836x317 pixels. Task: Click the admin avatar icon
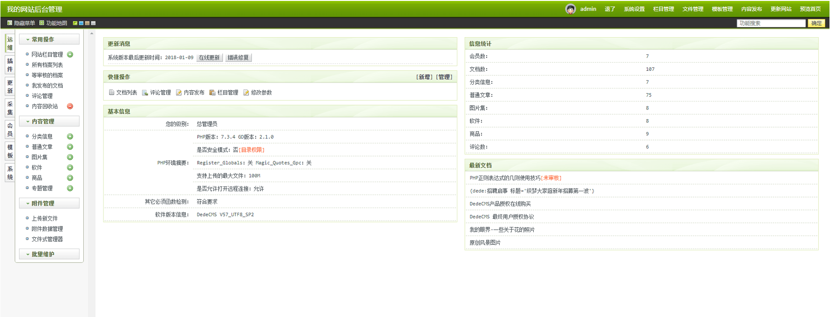(570, 9)
